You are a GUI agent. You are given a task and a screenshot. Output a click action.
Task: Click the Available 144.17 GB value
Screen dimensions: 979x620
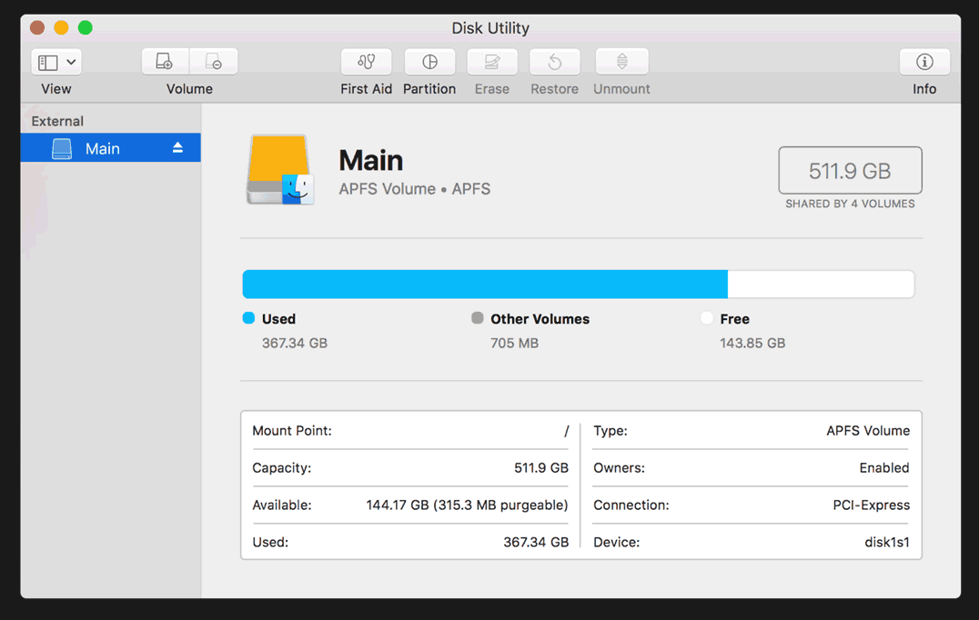point(467,505)
